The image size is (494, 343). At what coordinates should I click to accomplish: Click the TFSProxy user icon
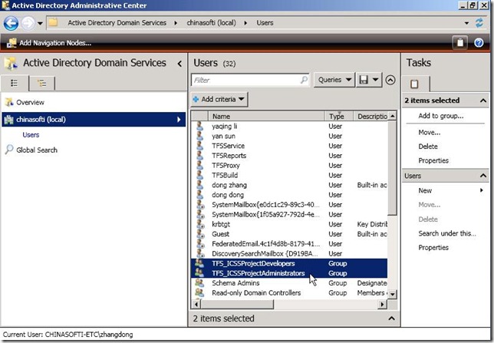pyautogui.click(x=199, y=165)
